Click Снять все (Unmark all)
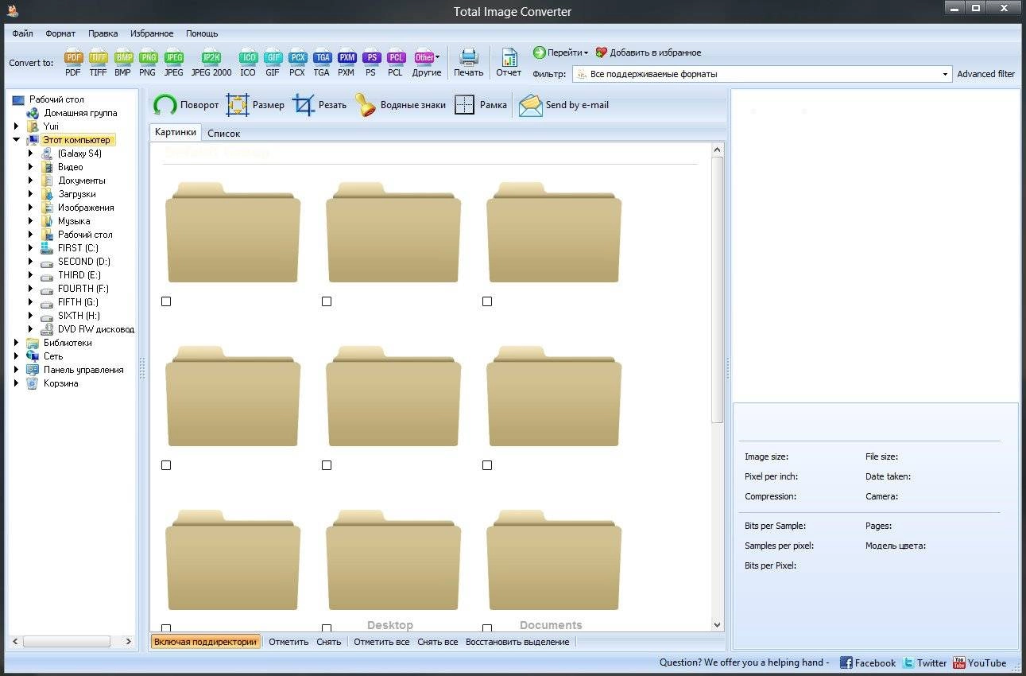1026x676 pixels. (437, 642)
